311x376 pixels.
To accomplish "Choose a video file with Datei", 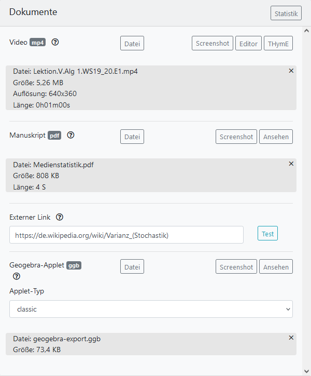I will click(132, 44).
